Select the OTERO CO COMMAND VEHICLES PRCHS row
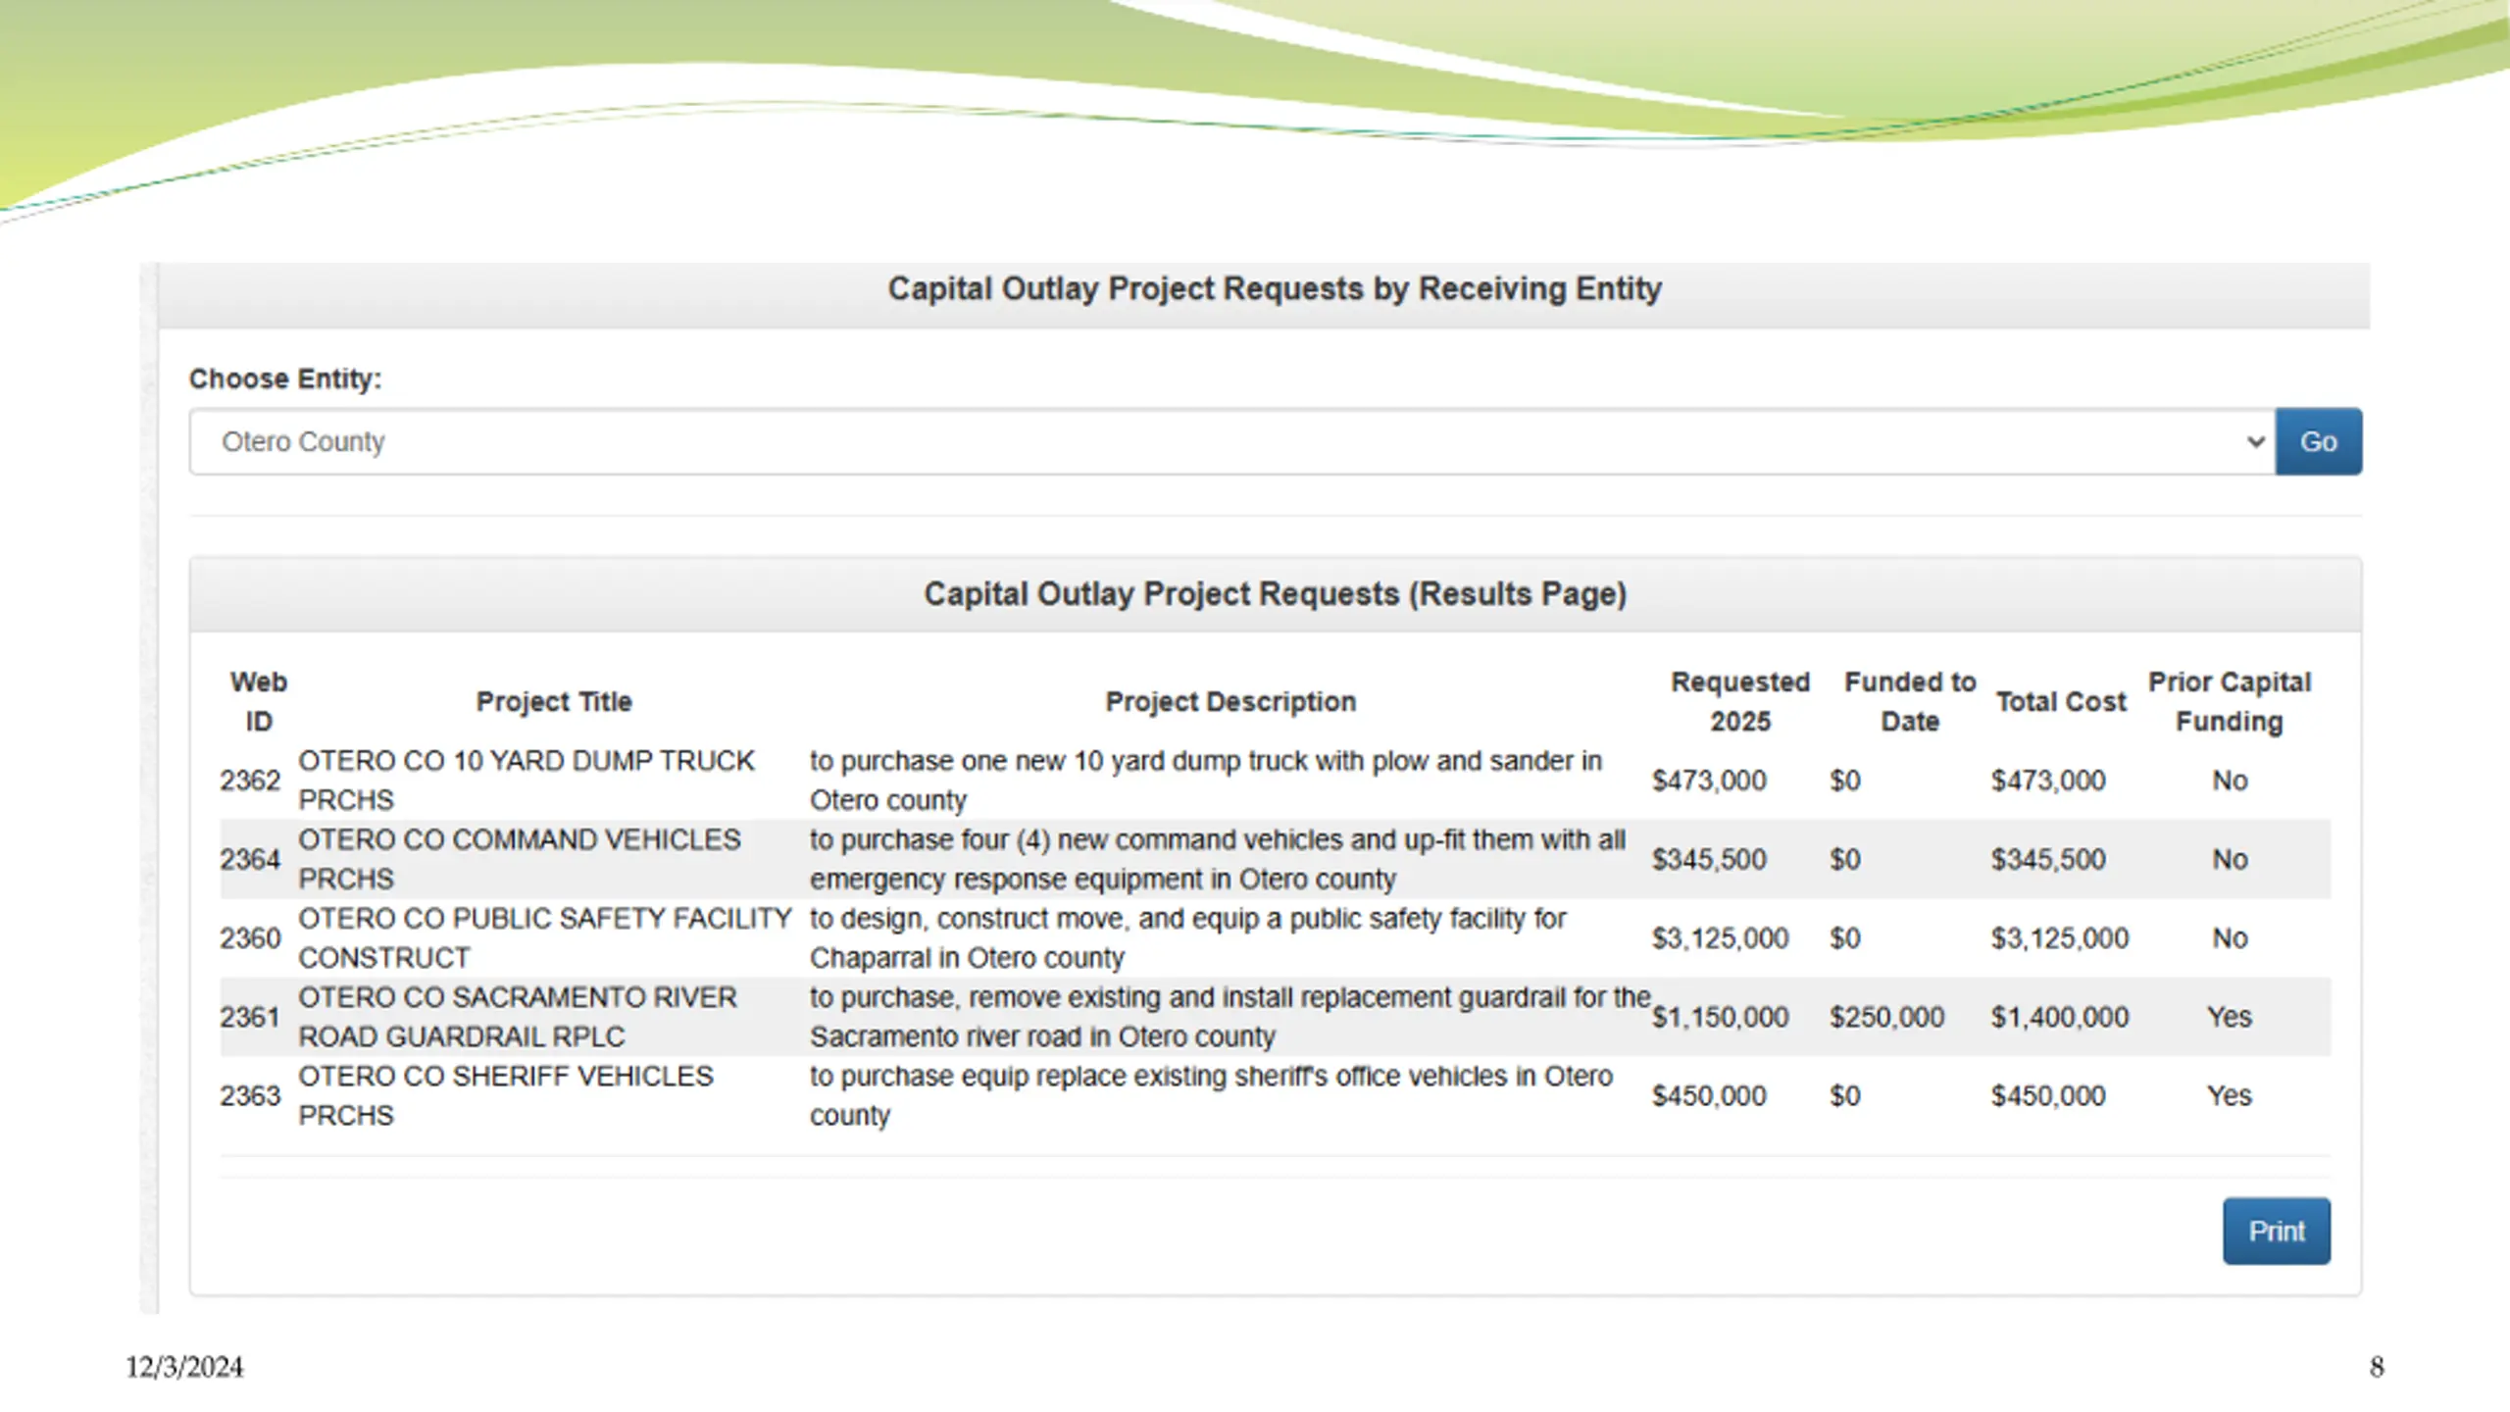 tap(1275, 859)
